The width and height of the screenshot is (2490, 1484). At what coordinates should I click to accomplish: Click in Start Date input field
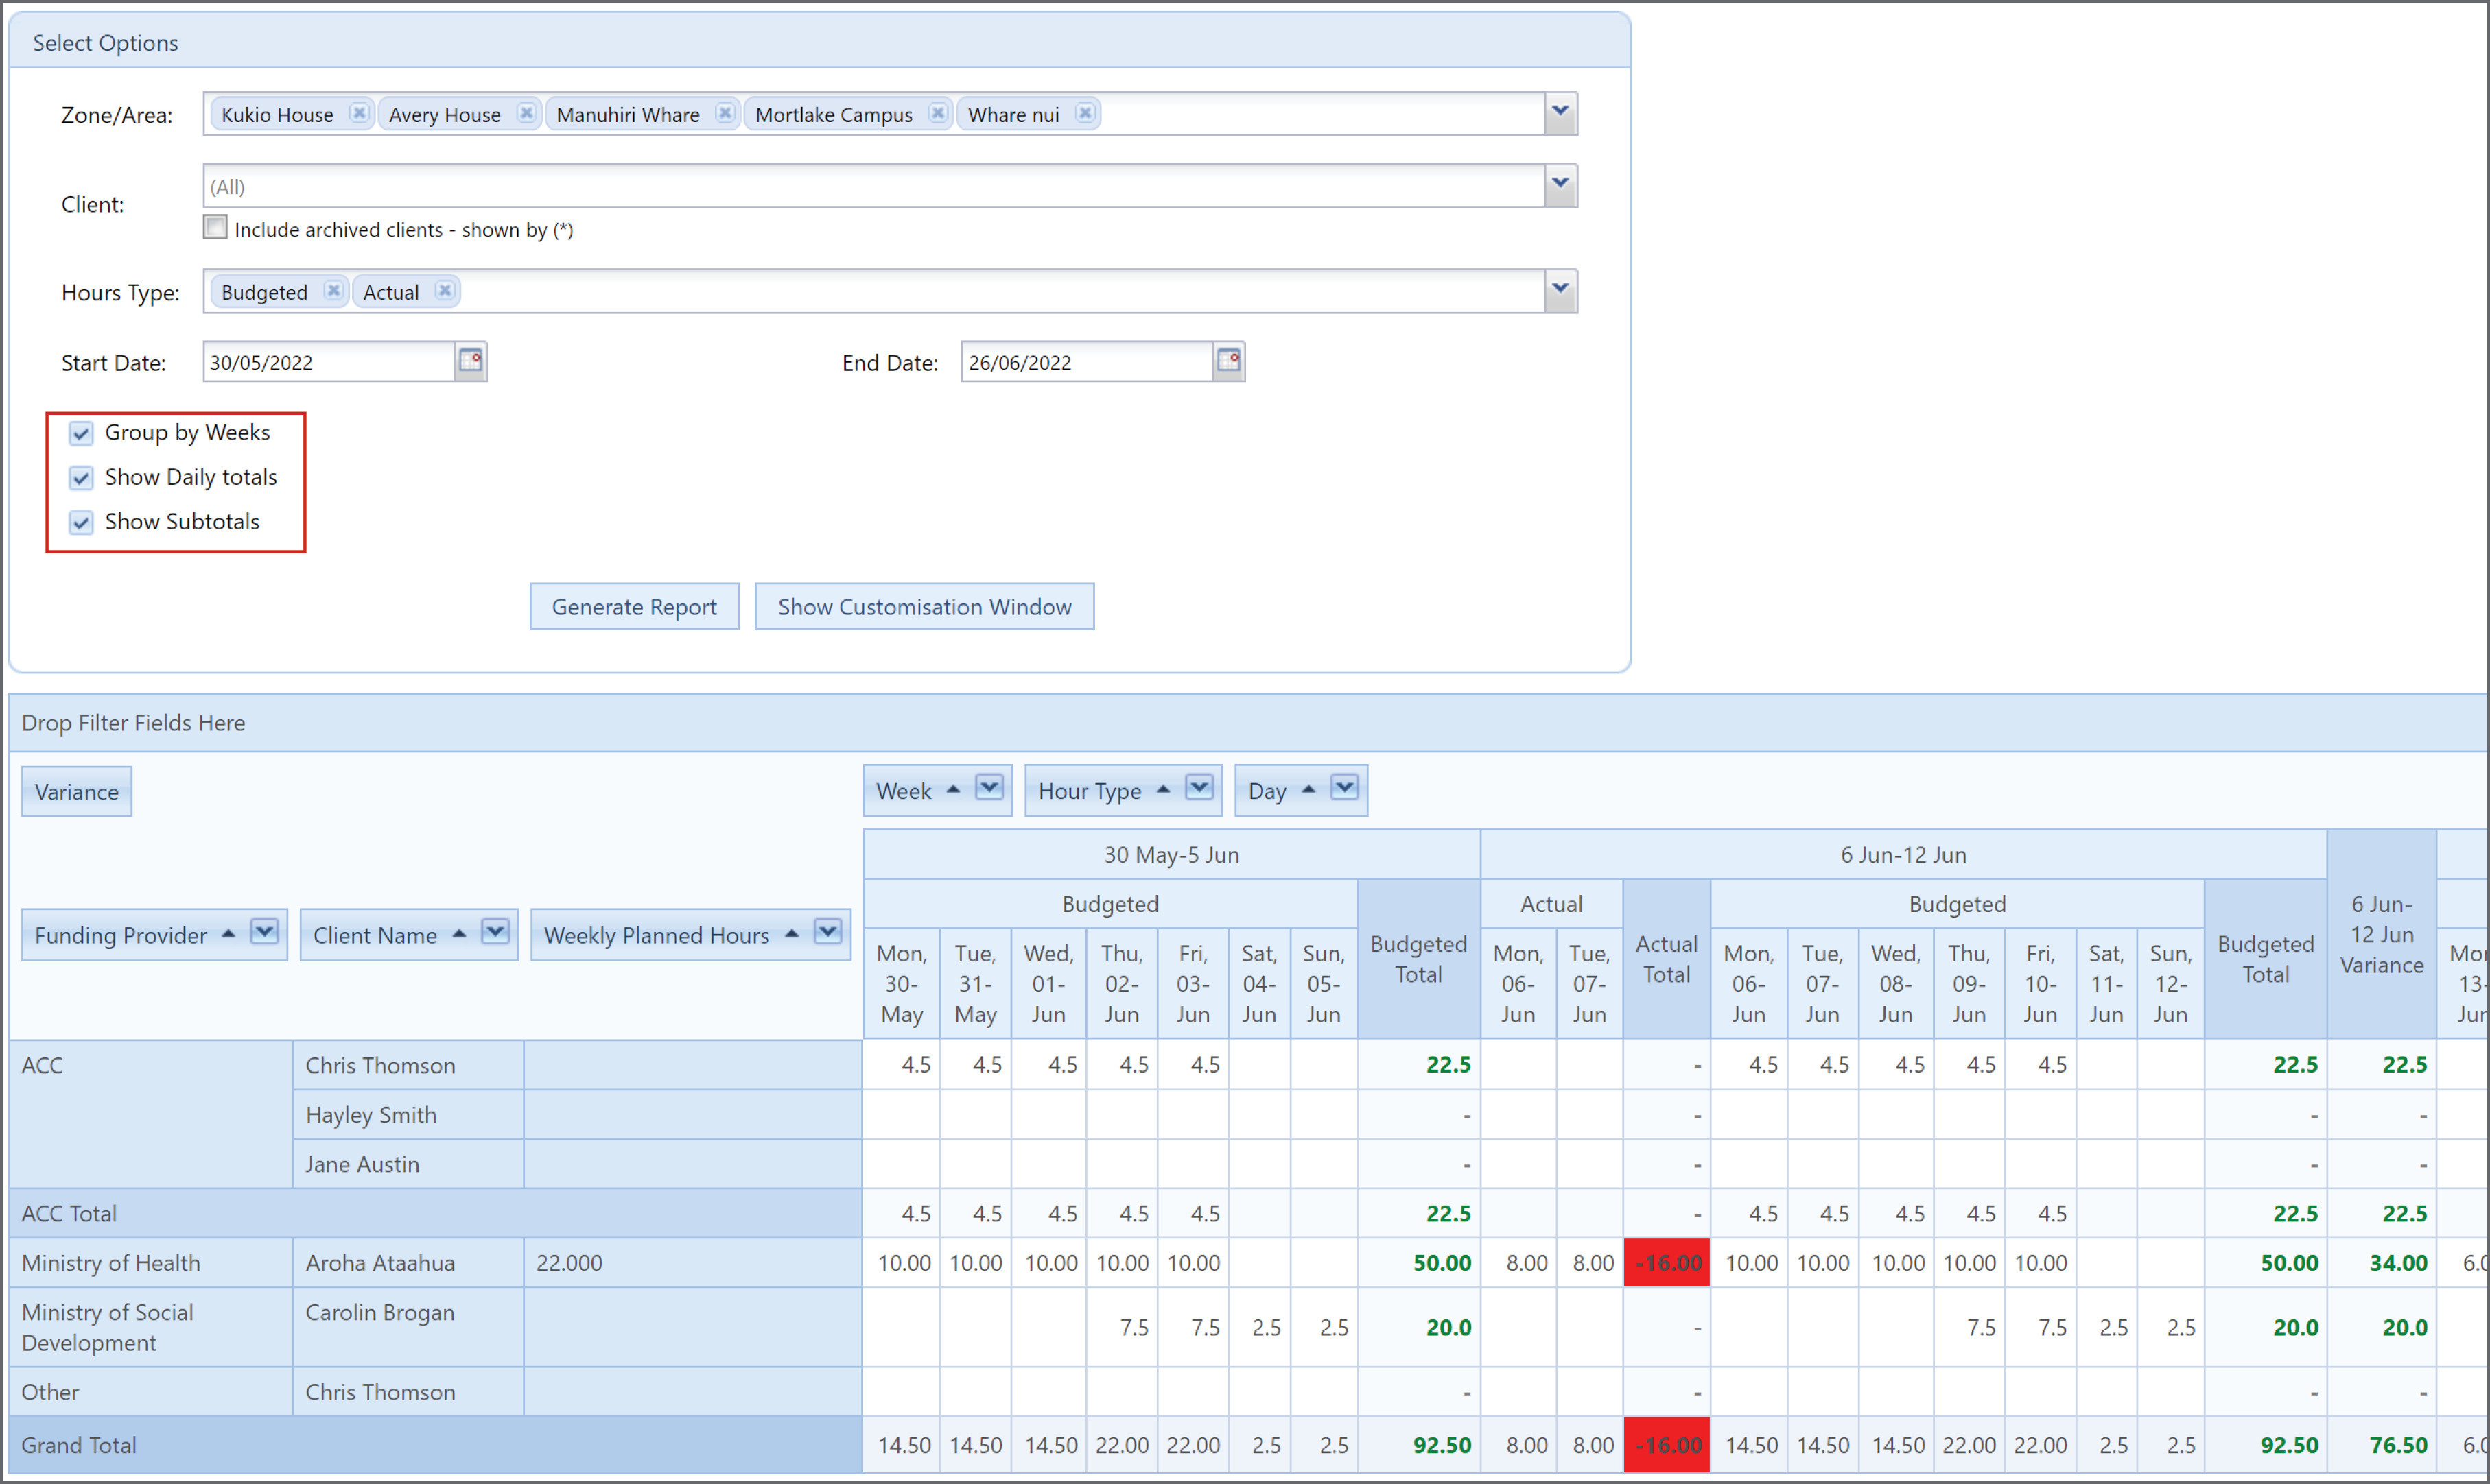(329, 362)
